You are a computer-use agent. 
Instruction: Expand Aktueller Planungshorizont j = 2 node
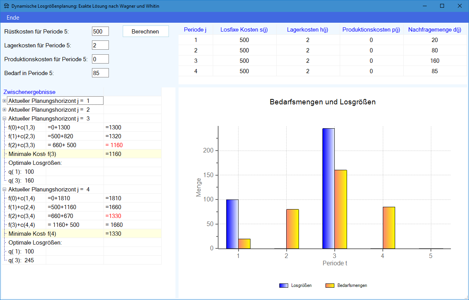5,110
